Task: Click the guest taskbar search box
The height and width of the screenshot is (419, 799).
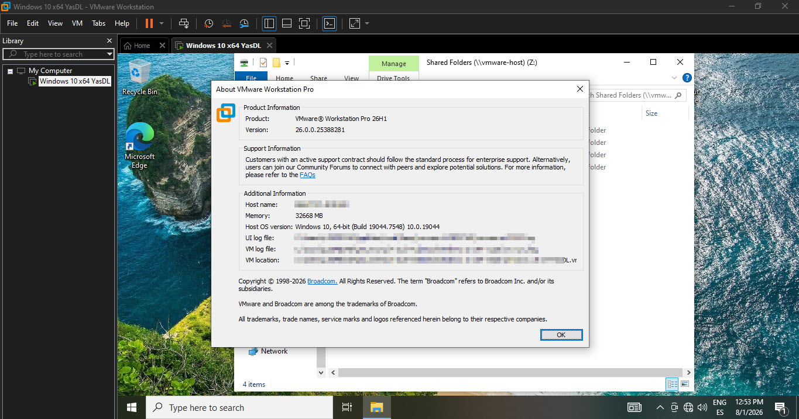Action: (239, 407)
